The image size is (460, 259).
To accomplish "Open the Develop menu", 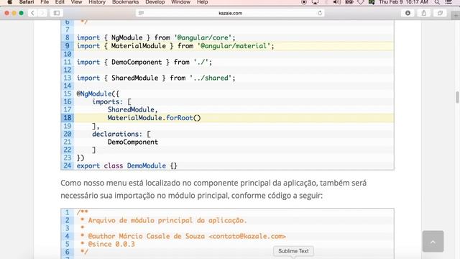I will (x=155, y=2).
